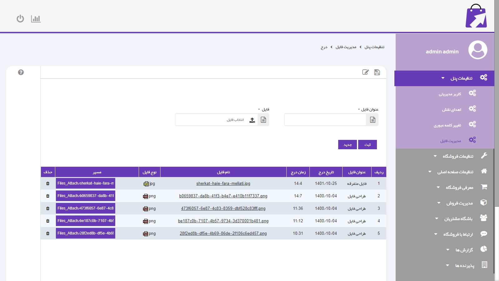Click the انتخاب فایل file chooser field
The width and height of the screenshot is (499, 281).
point(216,120)
